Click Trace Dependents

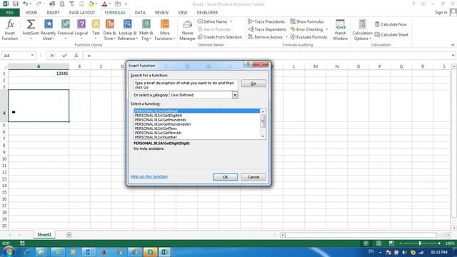[x=267, y=29]
